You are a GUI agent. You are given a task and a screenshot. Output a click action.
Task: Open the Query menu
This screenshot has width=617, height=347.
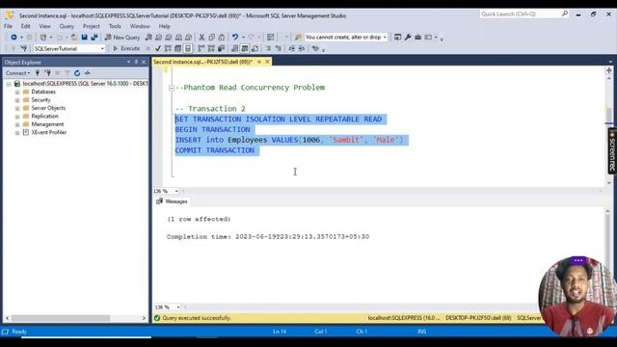(x=67, y=26)
